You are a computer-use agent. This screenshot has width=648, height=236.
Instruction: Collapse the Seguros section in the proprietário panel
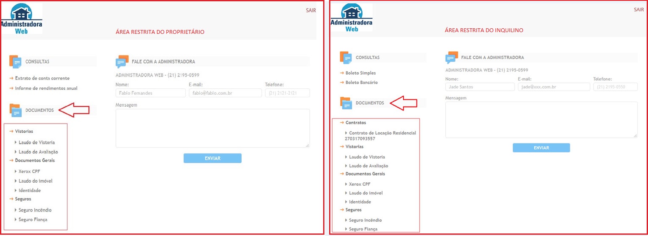point(23,199)
